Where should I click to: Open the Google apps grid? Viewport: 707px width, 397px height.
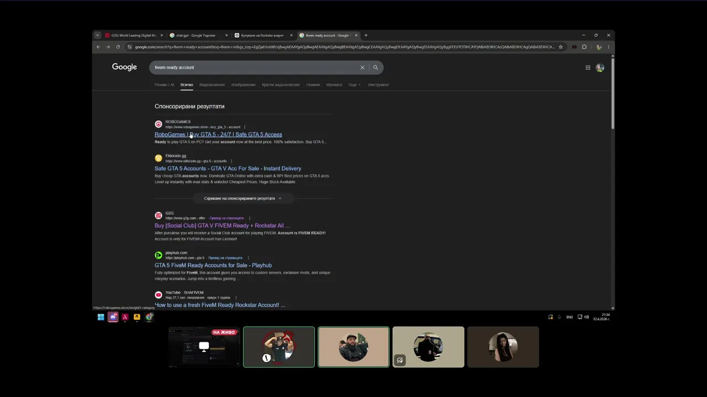pos(588,67)
